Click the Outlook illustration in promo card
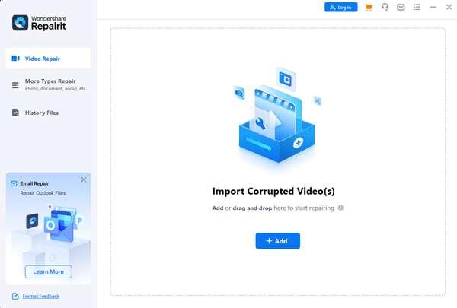Viewport: 457px width, 308px height. (x=52, y=227)
